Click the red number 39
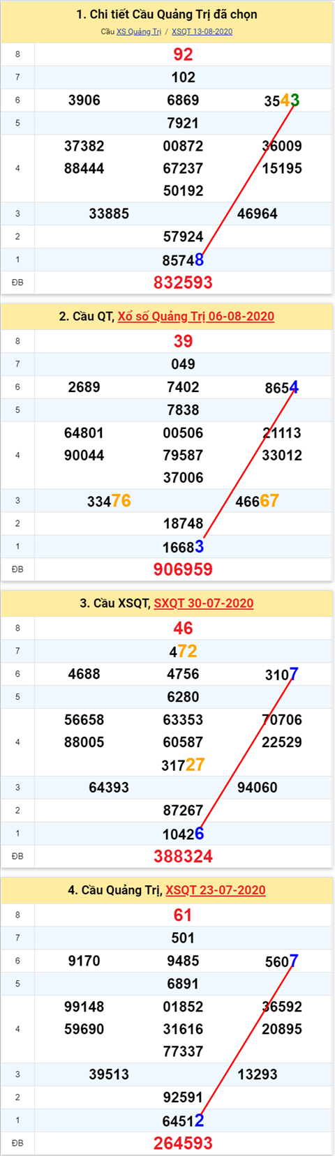 183,341
